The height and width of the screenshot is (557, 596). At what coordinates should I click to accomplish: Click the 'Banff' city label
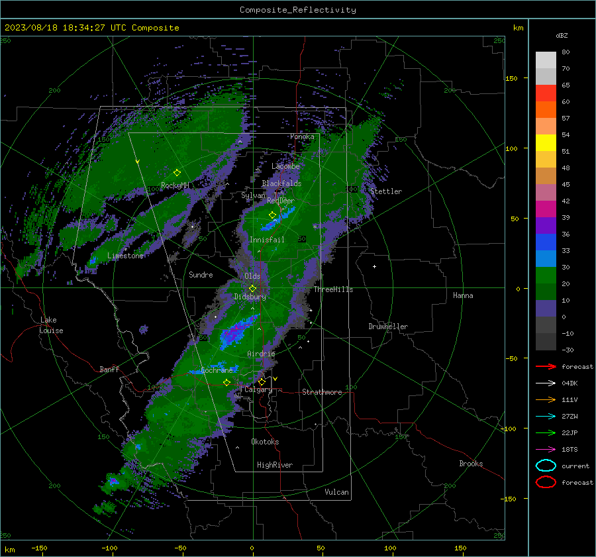(109, 369)
